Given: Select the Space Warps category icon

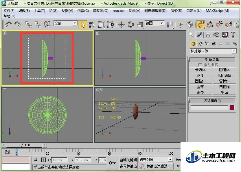Looking at the screenshot, I should (228, 44).
